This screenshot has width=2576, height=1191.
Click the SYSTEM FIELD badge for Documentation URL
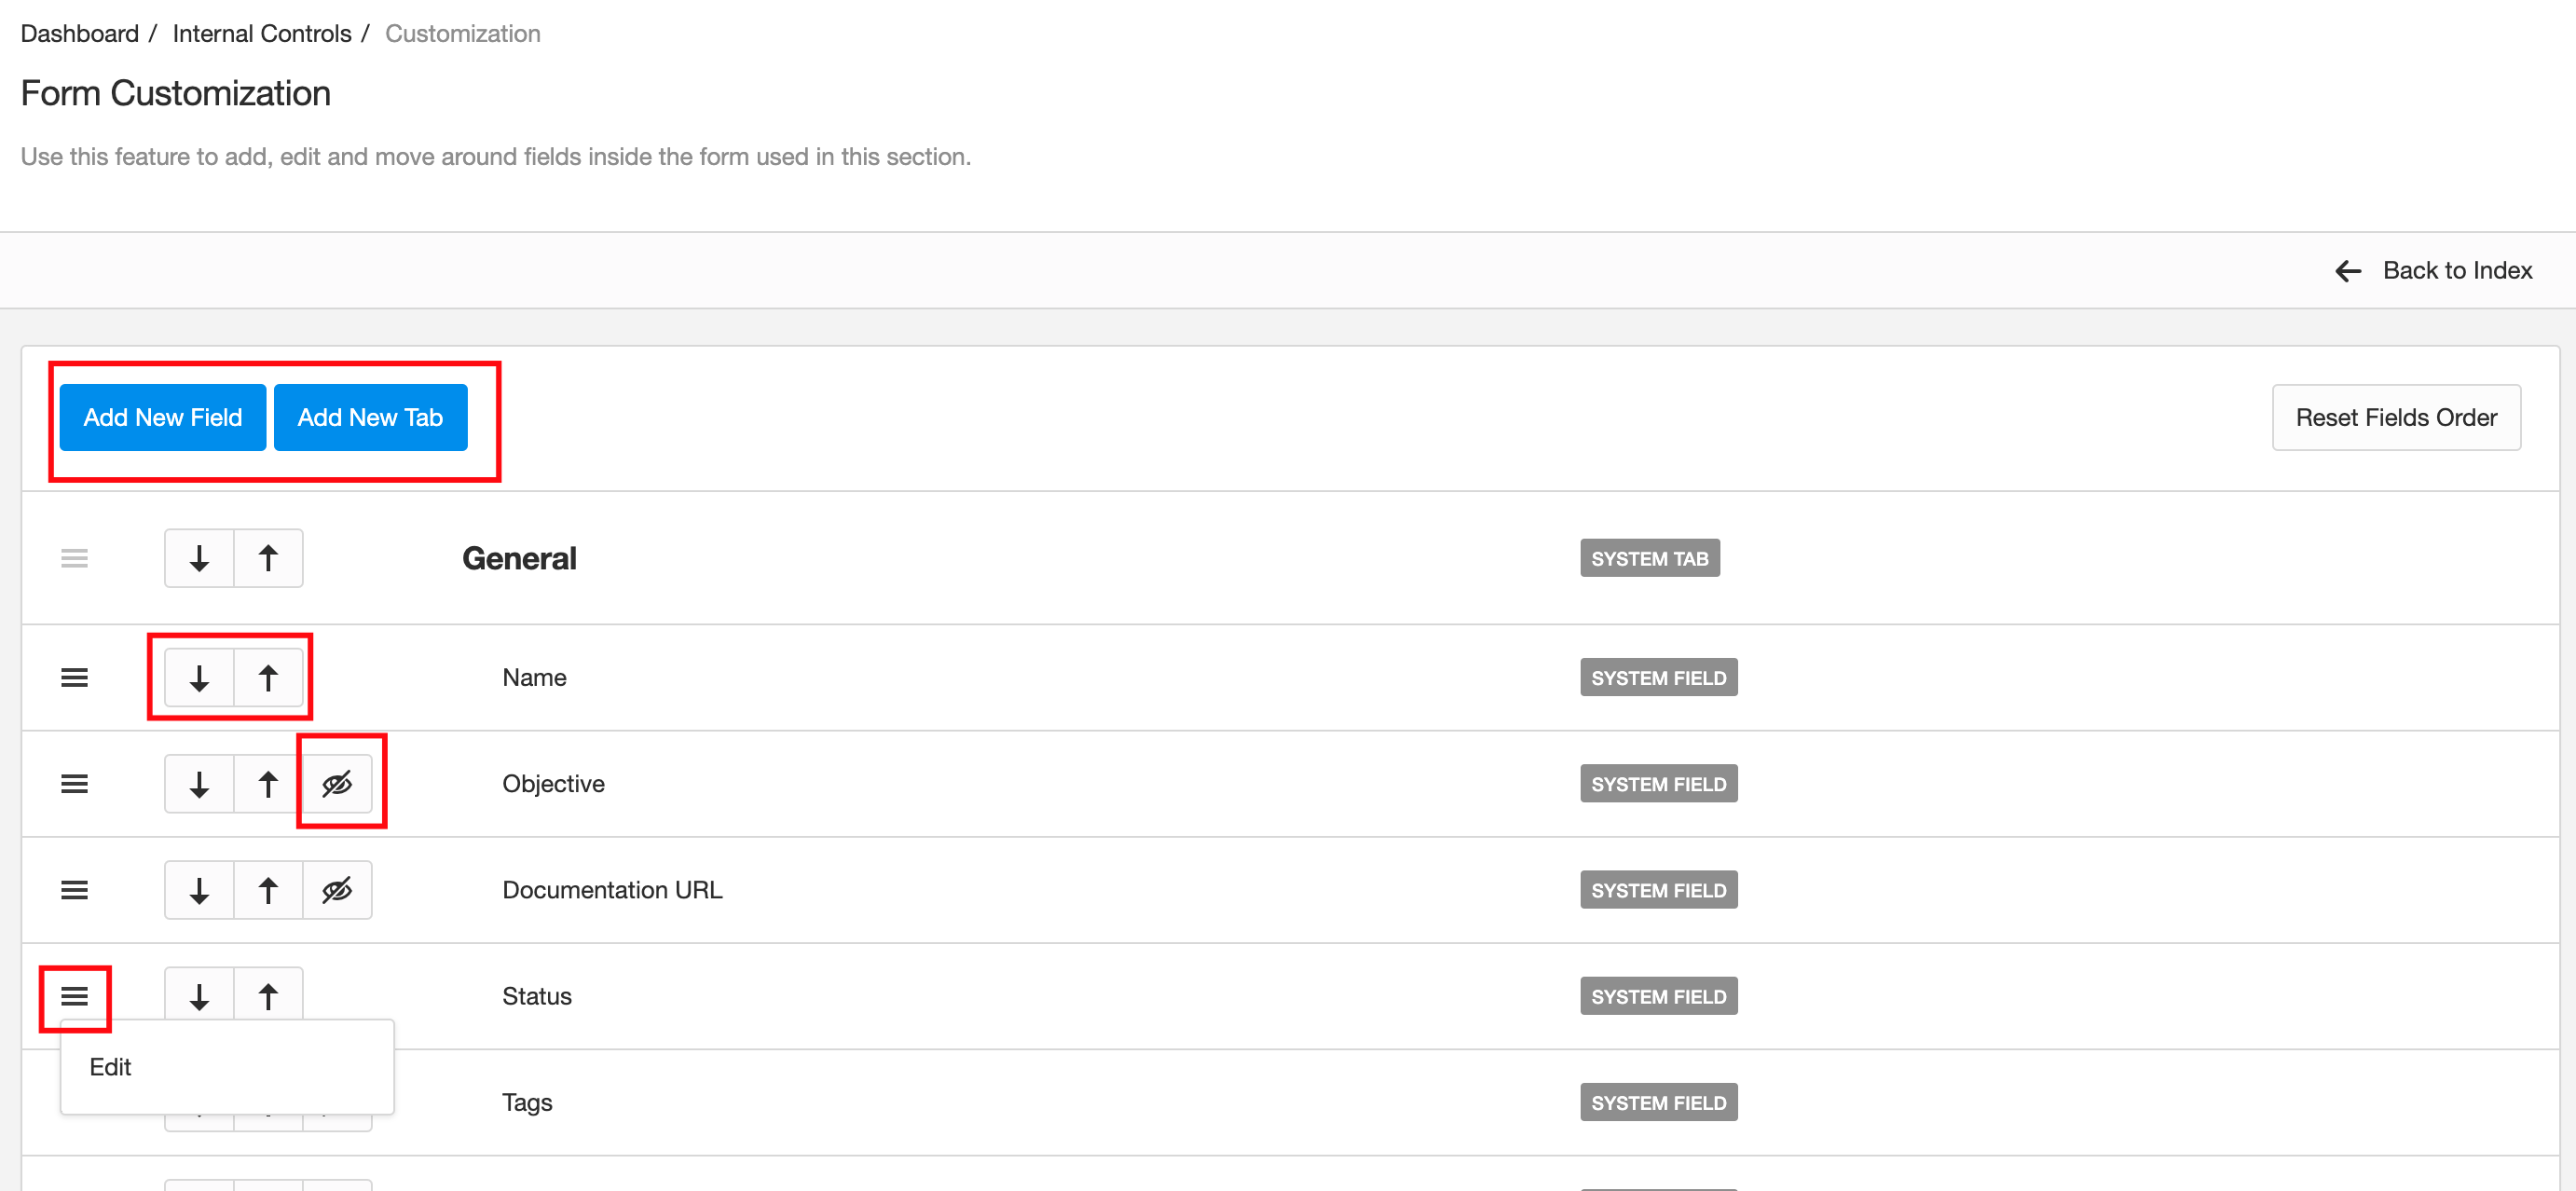pos(1659,890)
